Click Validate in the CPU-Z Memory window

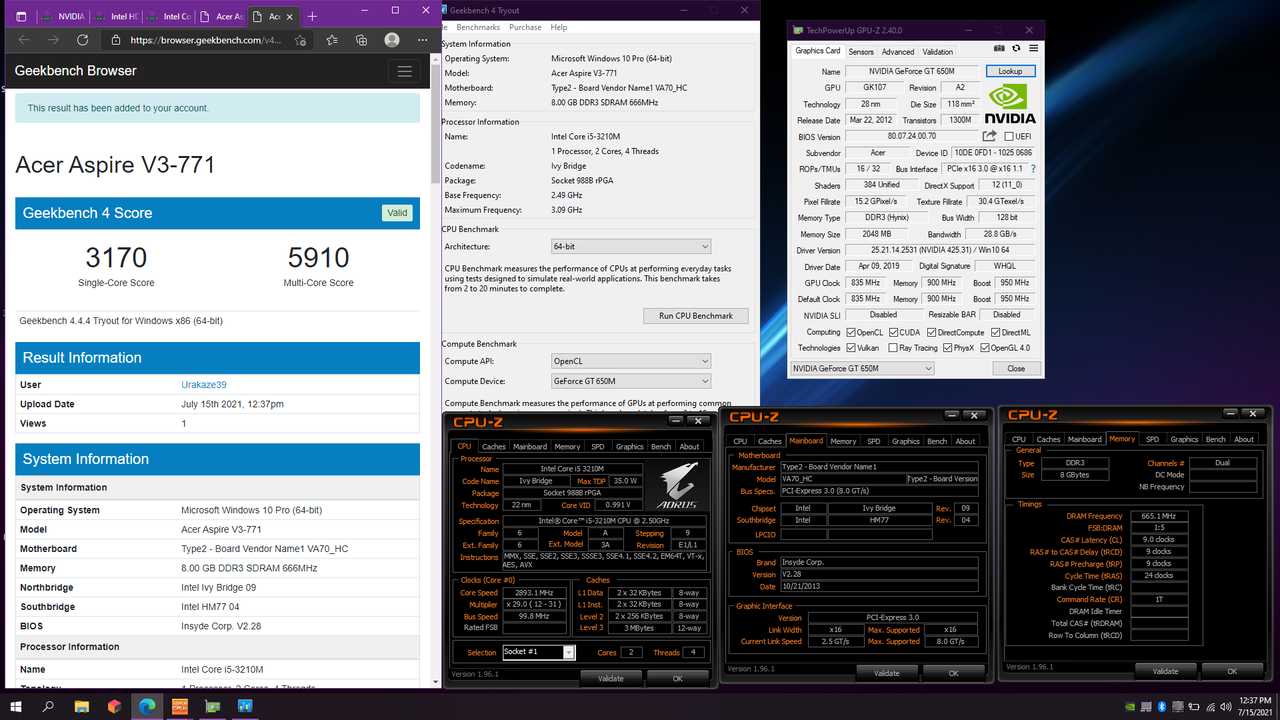[x=1165, y=671]
